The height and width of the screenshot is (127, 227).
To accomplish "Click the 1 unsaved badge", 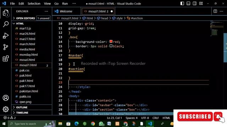I will [x=43, y=18].
